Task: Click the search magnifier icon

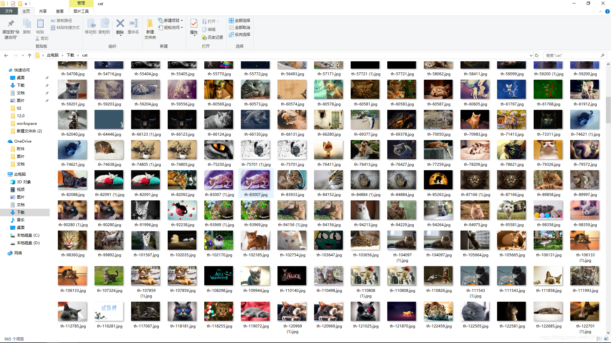Action: pyautogui.click(x=602, y=55)
